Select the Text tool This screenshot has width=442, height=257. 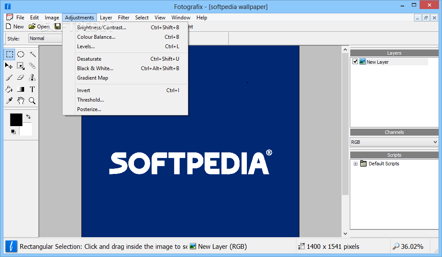click(32, 90)
